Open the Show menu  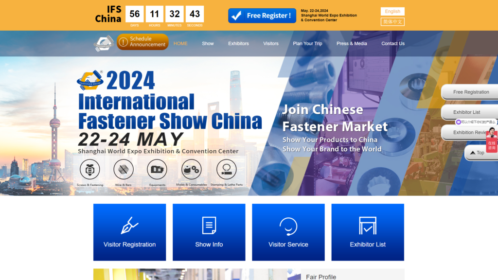pyautogui.click(x=208, y=43)
